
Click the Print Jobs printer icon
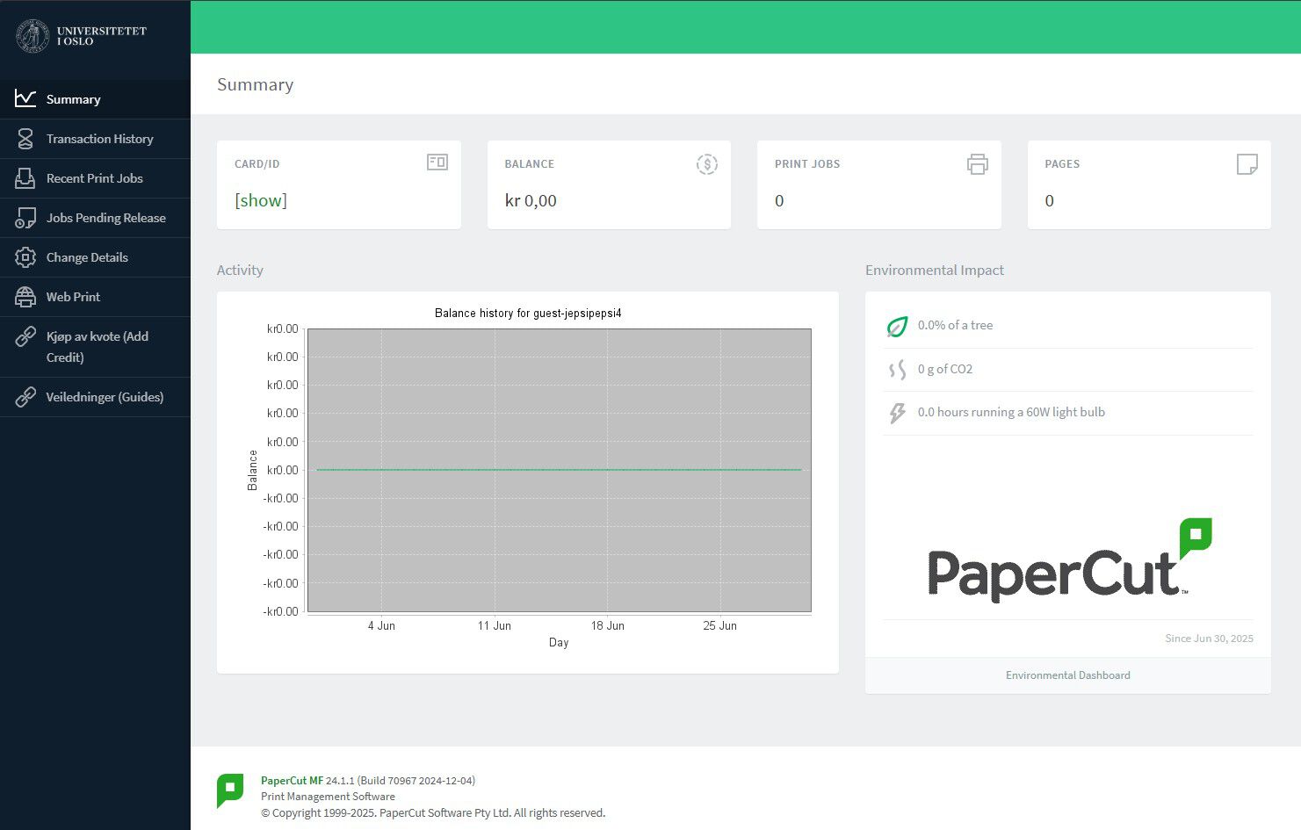click(978, 164)
